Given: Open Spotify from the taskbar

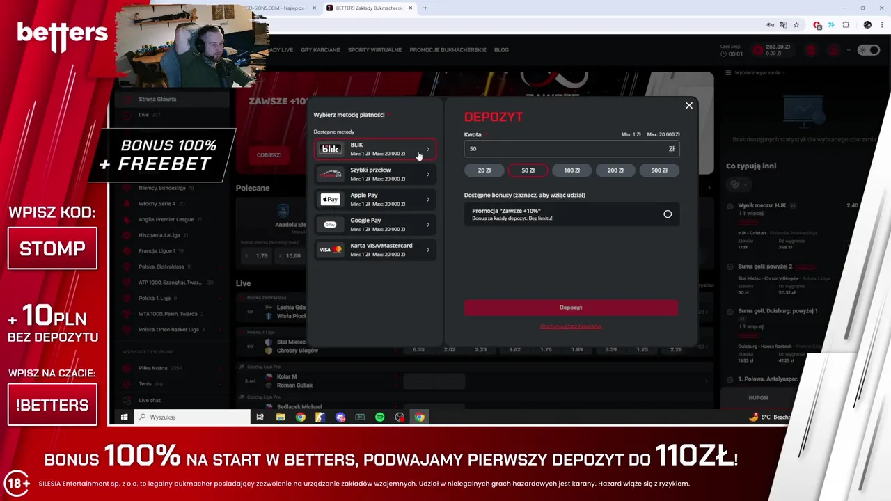Looking at the screenshot, I should point(380,417).
